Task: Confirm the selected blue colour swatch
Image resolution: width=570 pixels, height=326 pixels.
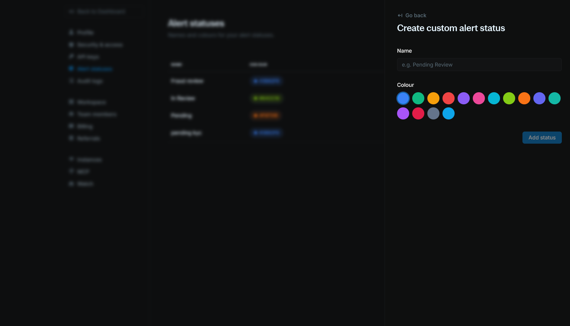Action: coord(403,98)
